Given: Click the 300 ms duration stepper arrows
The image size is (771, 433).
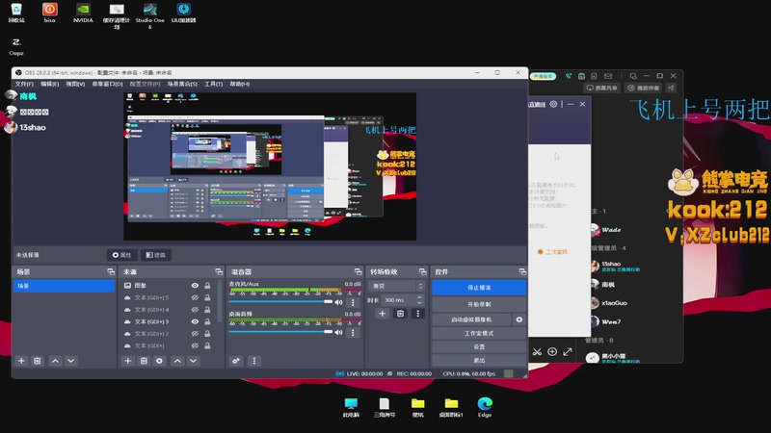Looking at the screenshot, I should pos(419,299).
